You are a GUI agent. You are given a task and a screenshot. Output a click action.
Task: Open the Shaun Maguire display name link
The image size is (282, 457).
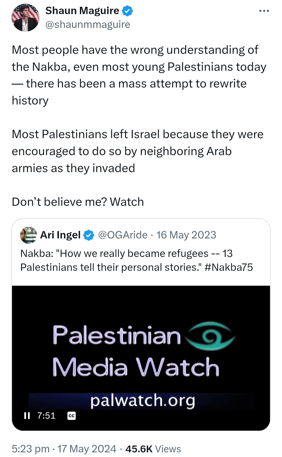point(82,11)
